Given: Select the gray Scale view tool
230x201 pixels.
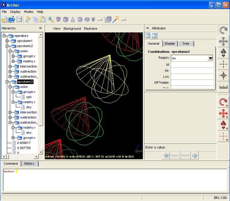Looking at the screenshot, I should [223, 53].
